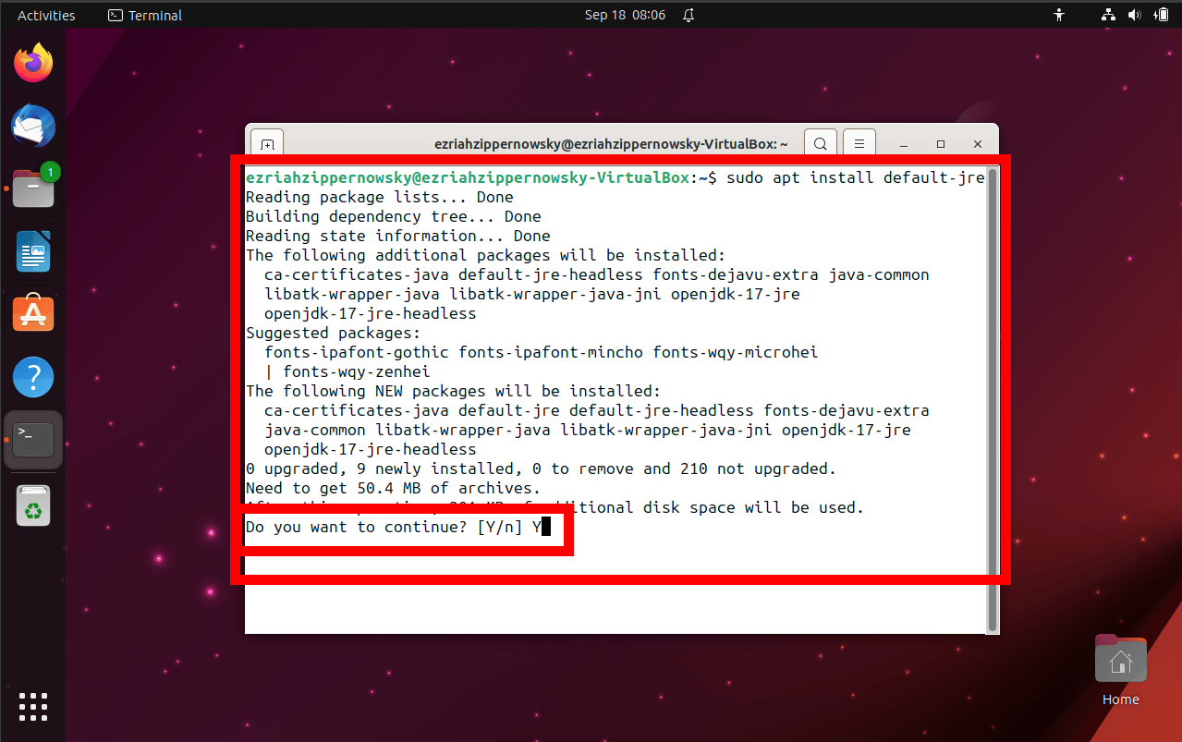Open the Files app showing one notification
The width and height of the screenshot is (1182, 742).
[x=33, y=188]
